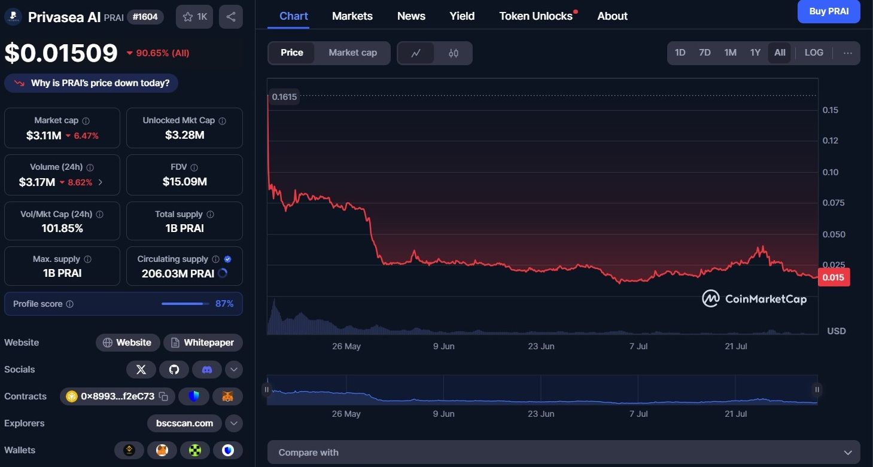The height and width of the screenshot is (467, 873).
Task: Open the blue circle wallet icon
Action: pyautogui.click(x=228, y=450)
